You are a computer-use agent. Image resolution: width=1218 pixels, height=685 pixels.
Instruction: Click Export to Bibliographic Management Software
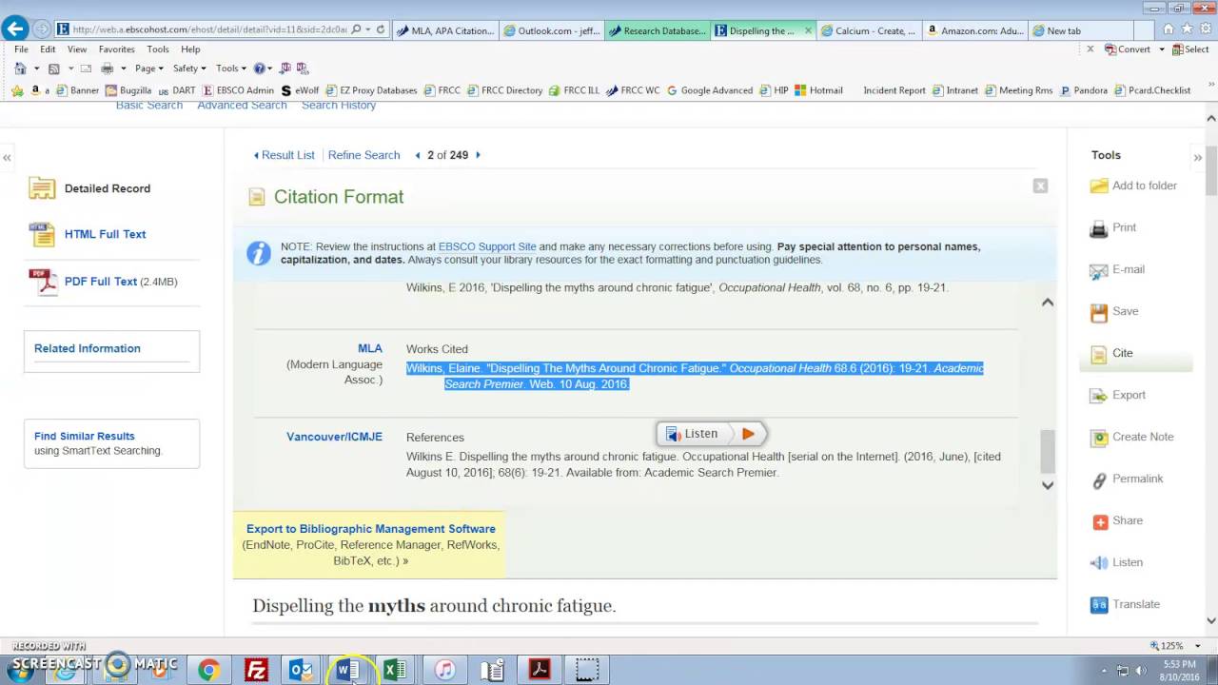[371, 529]
